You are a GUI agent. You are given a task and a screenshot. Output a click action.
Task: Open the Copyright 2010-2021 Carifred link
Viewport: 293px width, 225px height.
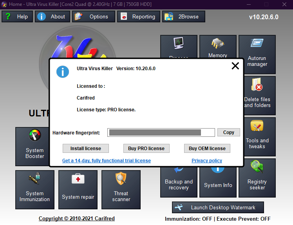point(77,218)
